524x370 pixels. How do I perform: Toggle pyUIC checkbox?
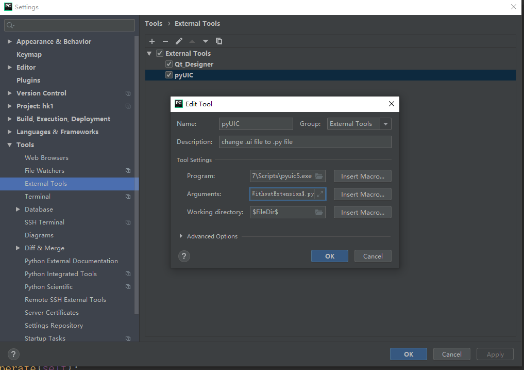coord(169,75)
